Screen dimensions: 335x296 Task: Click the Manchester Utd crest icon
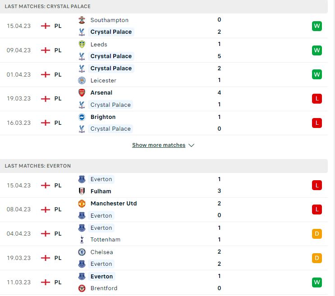[x=82, y=203]
